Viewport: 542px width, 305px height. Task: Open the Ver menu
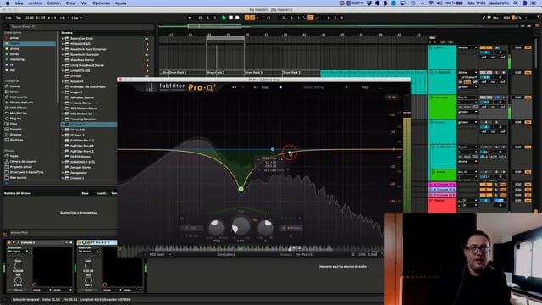(x=84, y=3)
